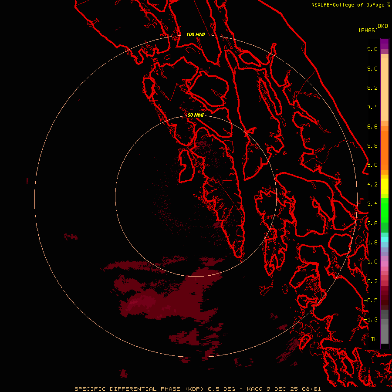Click the 9.0 value on the scale
Image resolution: width=392 pixels, height=392 pixels.
click(372, 68)
